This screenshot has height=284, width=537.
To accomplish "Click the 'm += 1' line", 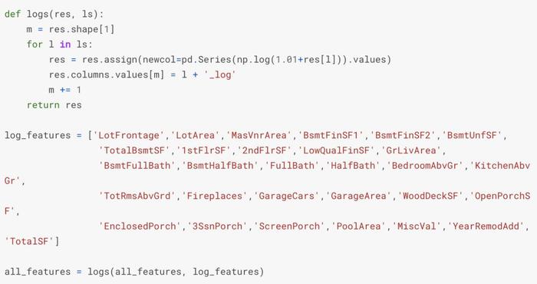I will tap(65, 90).
